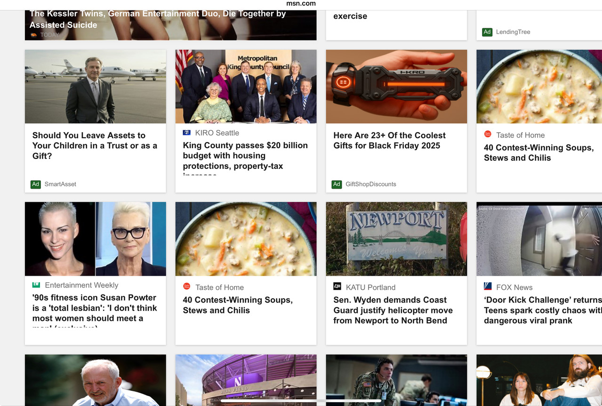602x406 pixels.
Task: Click the GiftShopDiscounts advertiser name
Action: coord(371,184)
